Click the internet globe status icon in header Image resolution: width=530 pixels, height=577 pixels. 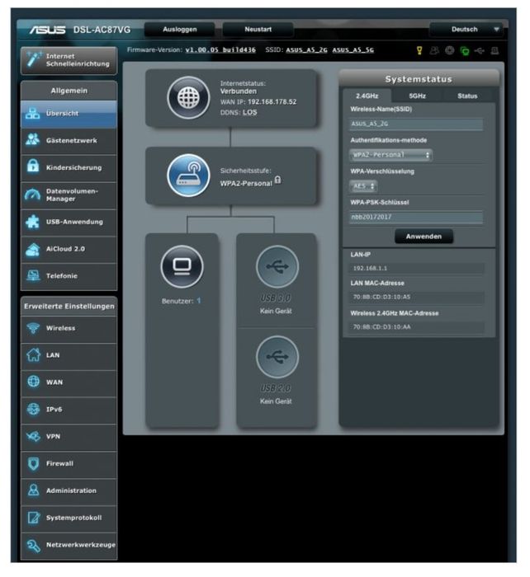pos(449,50)
